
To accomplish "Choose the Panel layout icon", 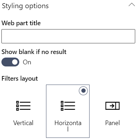I will coord(112,106).
